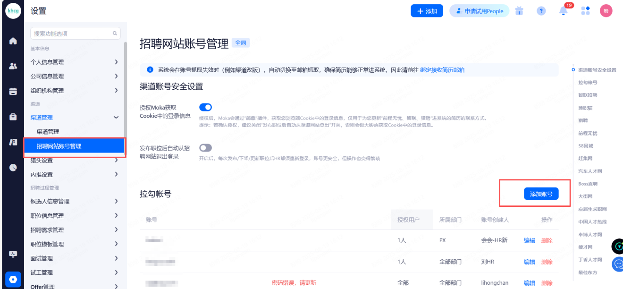Disable the Moka Cookie authorization toggle
This screenshot has width=623, height=289.
(x=205, y=108)
